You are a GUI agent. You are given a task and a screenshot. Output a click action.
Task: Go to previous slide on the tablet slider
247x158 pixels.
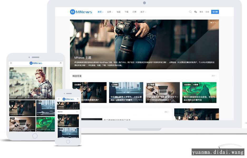click(x=11, y=83)
